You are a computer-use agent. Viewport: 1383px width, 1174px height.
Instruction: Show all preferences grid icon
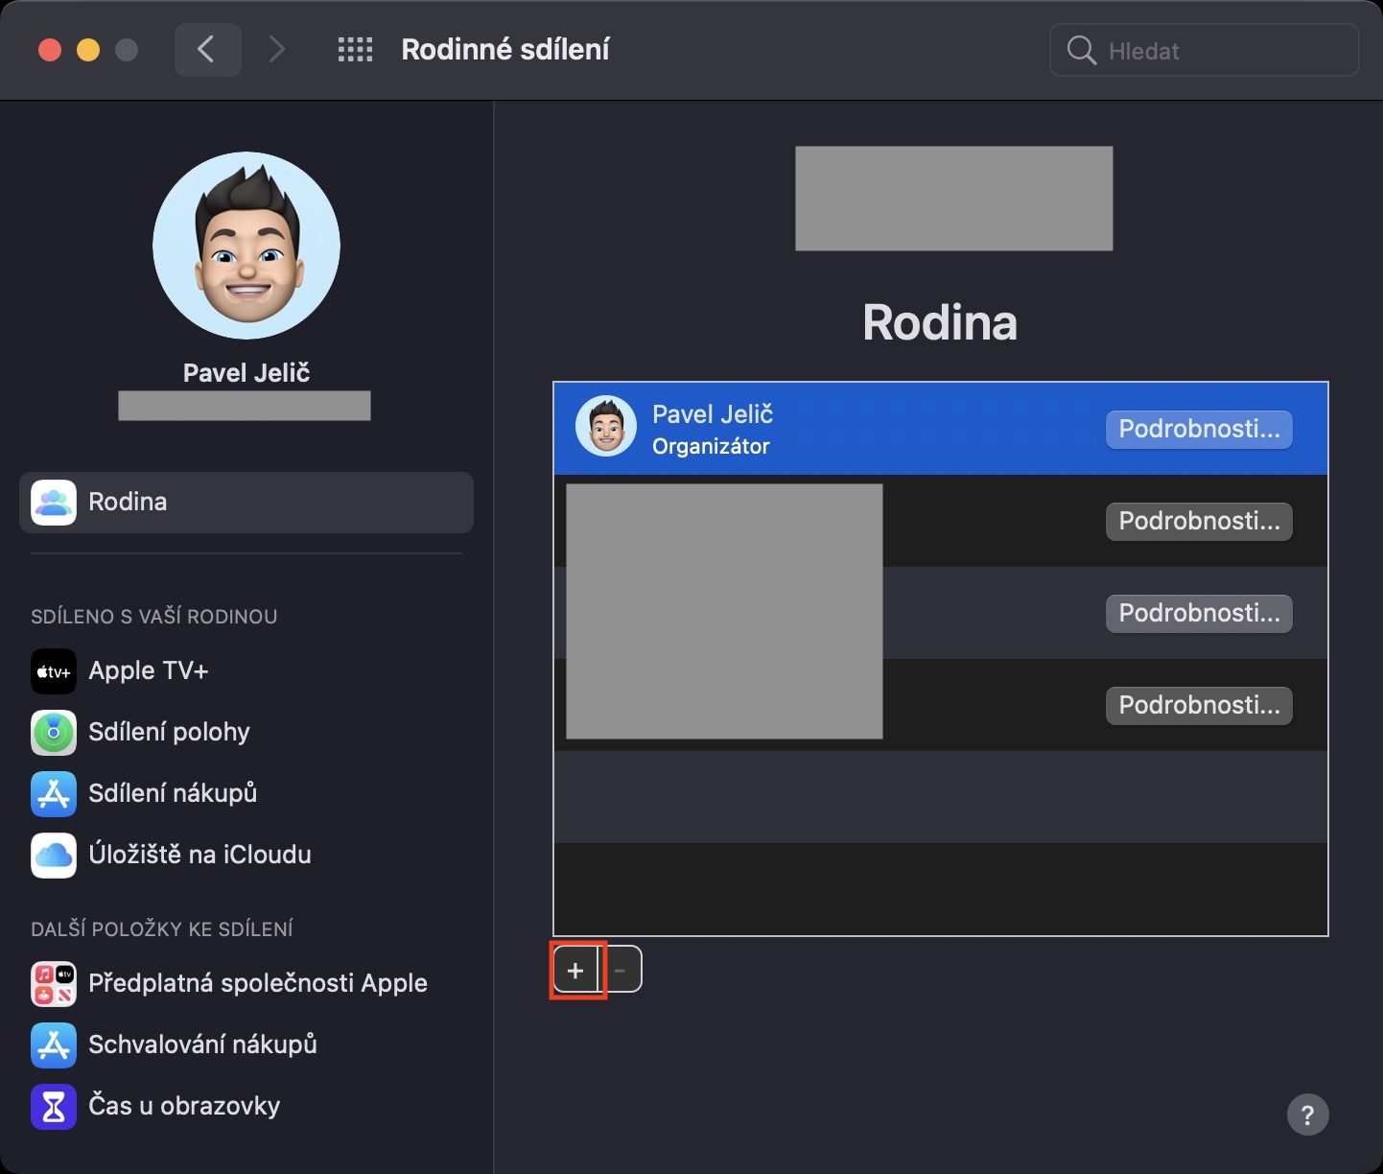click(x=355, y=50)
